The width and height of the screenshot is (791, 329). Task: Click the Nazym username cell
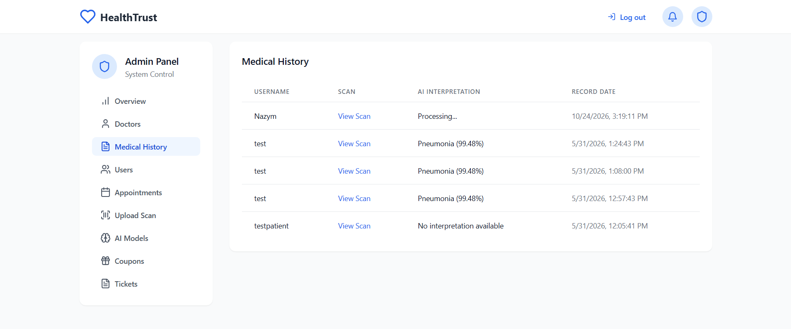[265, 116]
